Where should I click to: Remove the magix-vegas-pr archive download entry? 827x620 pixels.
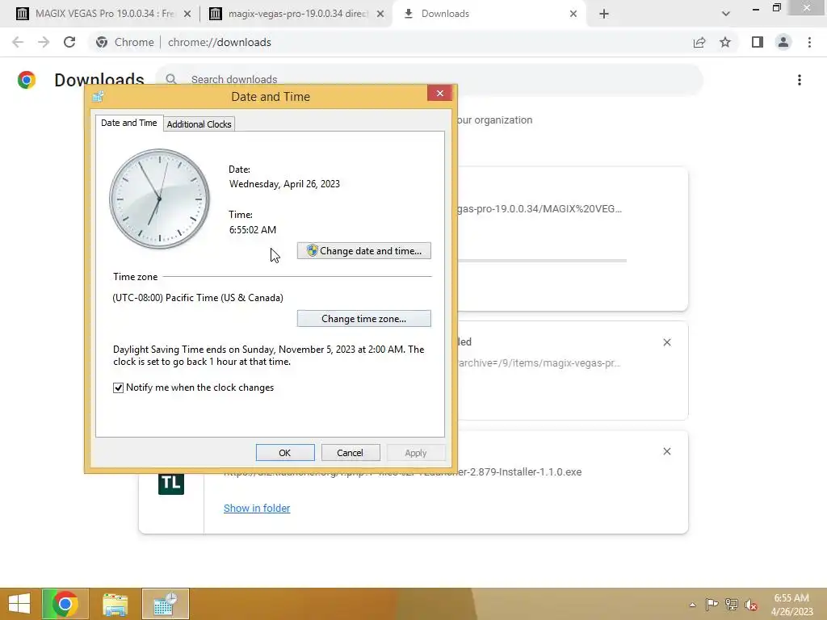[667, 342]
